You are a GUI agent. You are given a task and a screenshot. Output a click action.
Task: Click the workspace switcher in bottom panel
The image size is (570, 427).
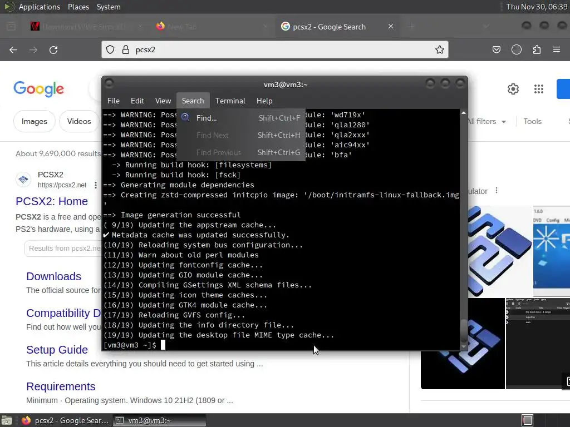(527, 420)
